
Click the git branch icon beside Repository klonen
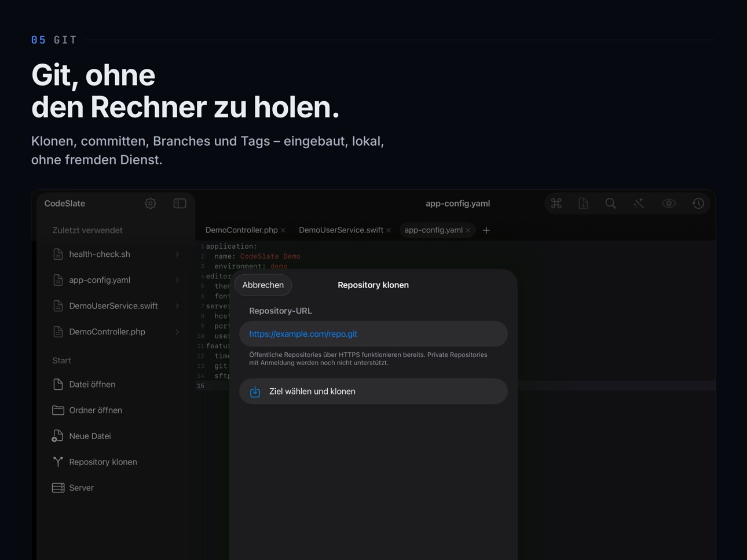click(58, 462)
